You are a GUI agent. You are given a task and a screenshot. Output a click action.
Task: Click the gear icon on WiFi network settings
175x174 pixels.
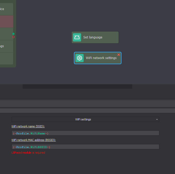click(80, 58)
